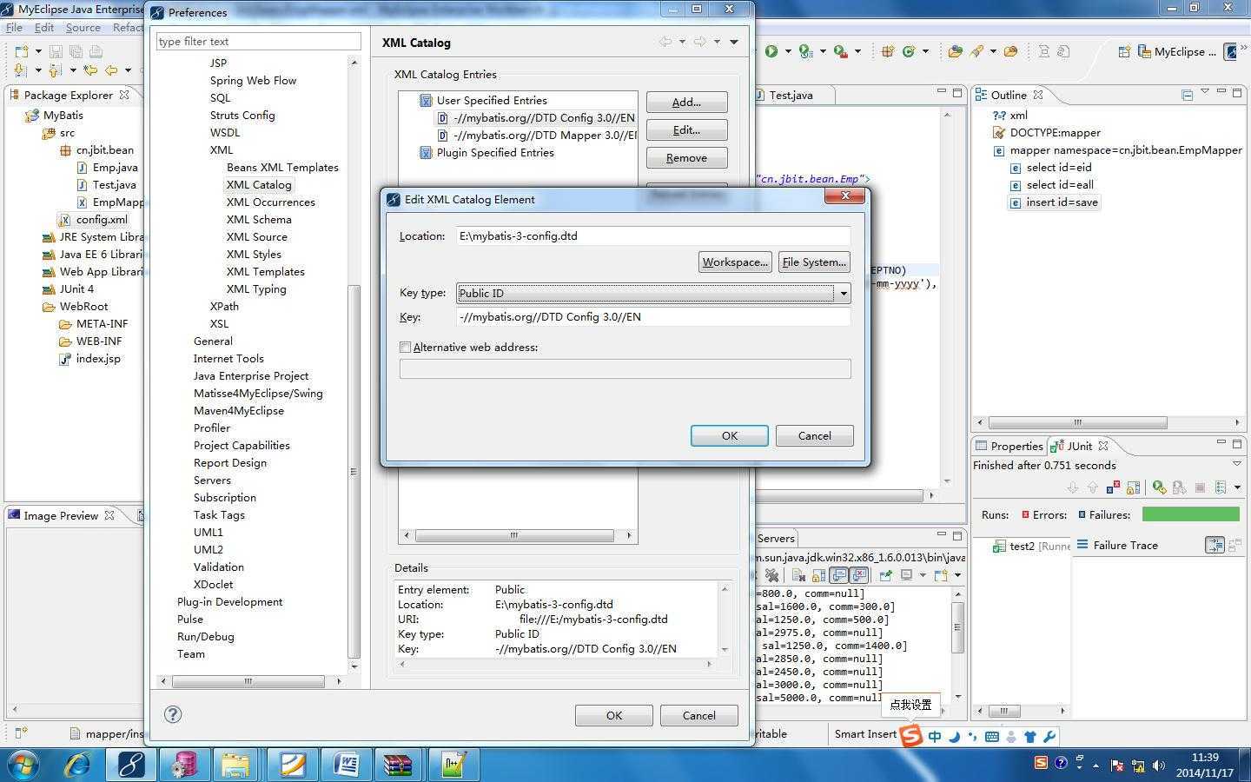
Task: Open the JUnit view menu triangle
Action: pos(1237,463)
